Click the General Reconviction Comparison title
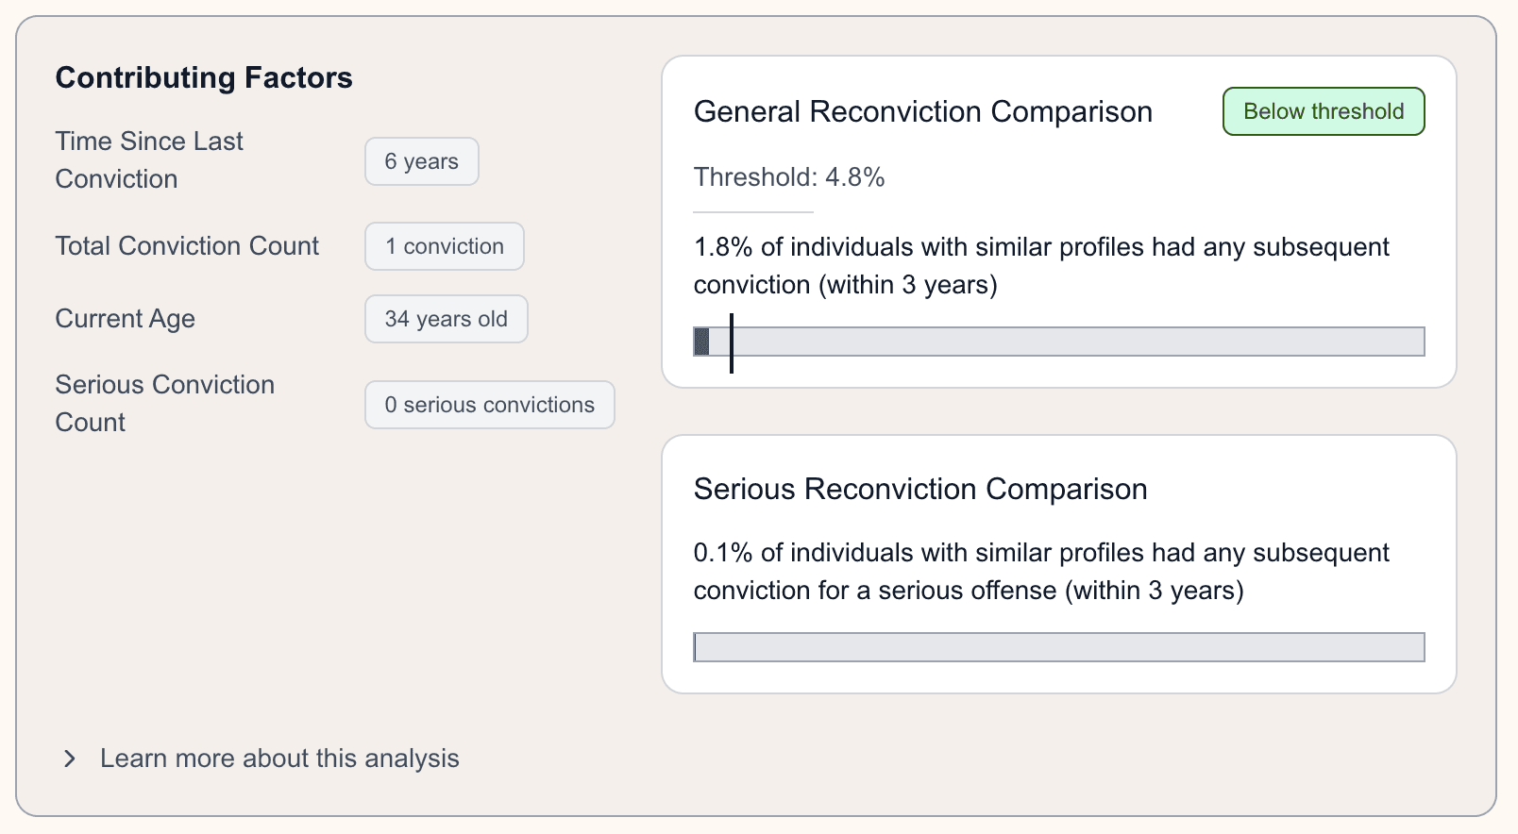This screenshot has height=834, width=1518. coord(922,111)
